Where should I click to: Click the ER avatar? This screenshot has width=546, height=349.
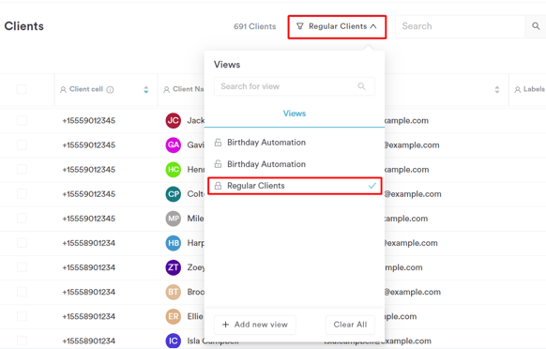point(173,316)
